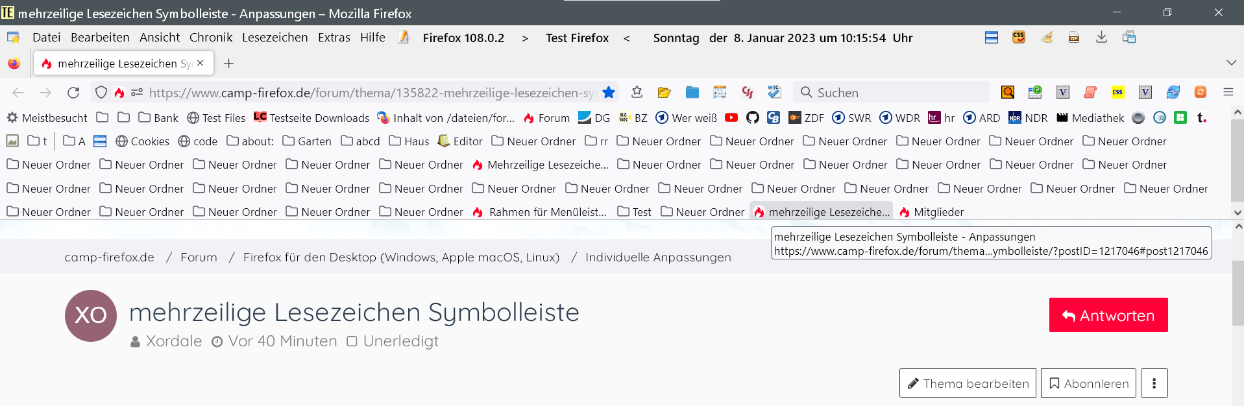Click the yellow CSS toolbar icon
1244x406 pixels.
tap(1117, 92)
